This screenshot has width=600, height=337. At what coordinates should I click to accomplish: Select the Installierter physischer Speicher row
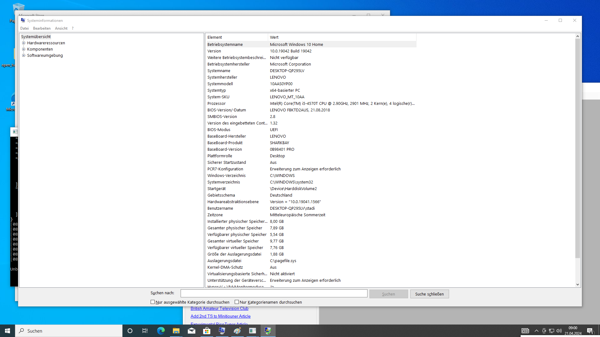pyautogui.click(x=311, y=222)
